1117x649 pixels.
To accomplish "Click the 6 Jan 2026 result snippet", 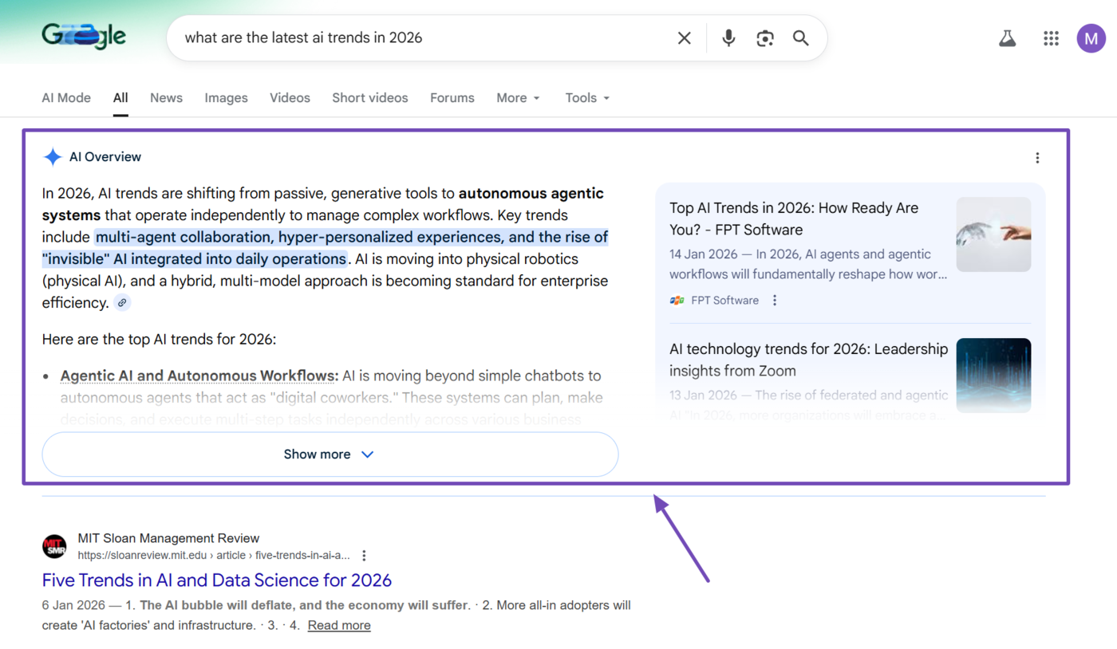I will click(x=336, y=615).
